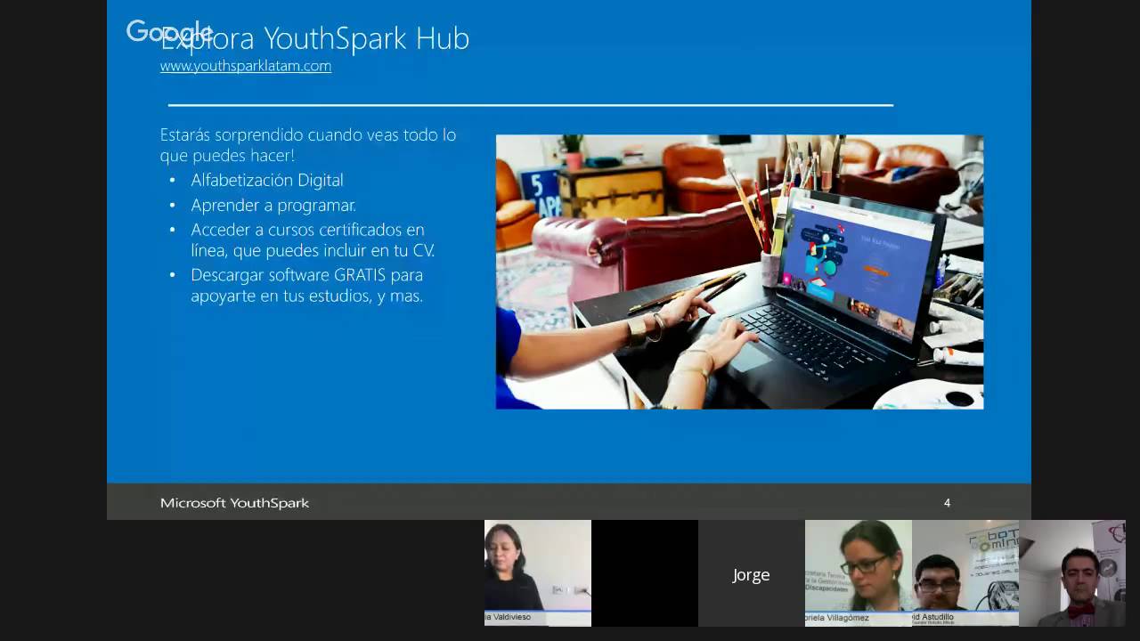This screenshot has width=1140, height=641.
Task: Open the www.youthsparklatam.com link
Action: point(246,66)
